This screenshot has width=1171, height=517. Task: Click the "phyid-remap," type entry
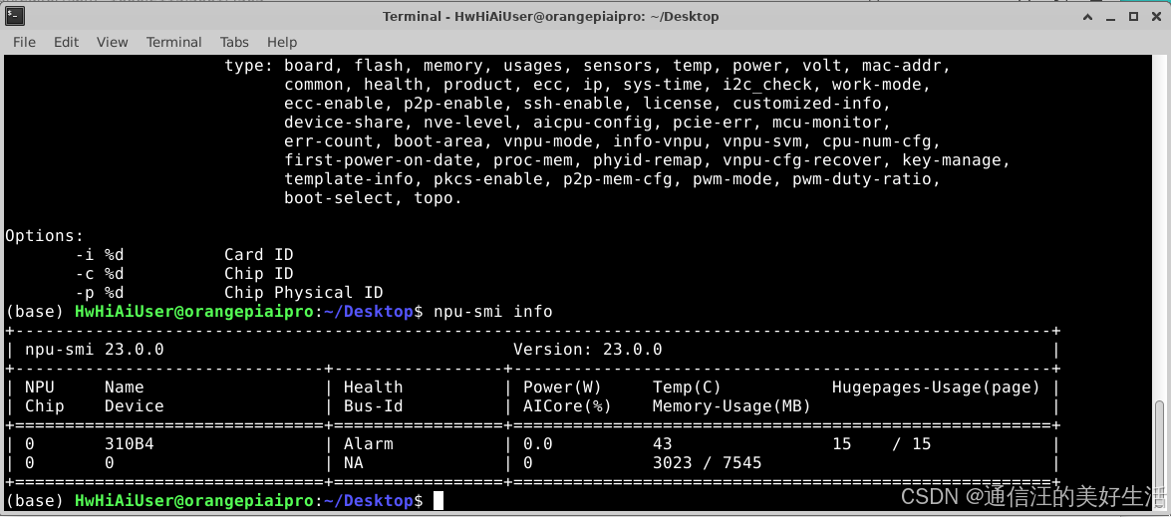click(x=653, y=159)
